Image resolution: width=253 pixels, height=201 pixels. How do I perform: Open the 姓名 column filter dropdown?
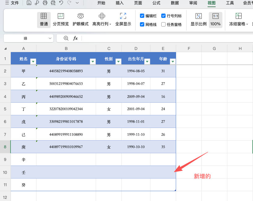pyautogui.click(x=33, y=62)
